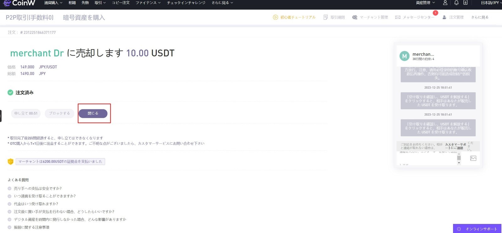The height and width of the screenshot is (233, 502).
Task: Click the 申し立て 00:51 button
Action: click(x=26, y=113)
